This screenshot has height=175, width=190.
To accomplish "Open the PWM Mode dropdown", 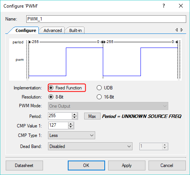I will tap(108, 106).
